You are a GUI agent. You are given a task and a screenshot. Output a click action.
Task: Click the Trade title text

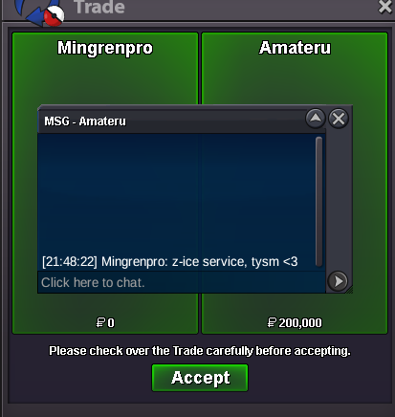(x=99, y=7)
